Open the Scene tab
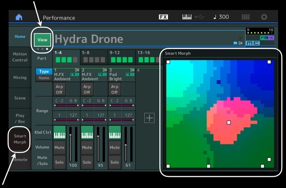 20,98
